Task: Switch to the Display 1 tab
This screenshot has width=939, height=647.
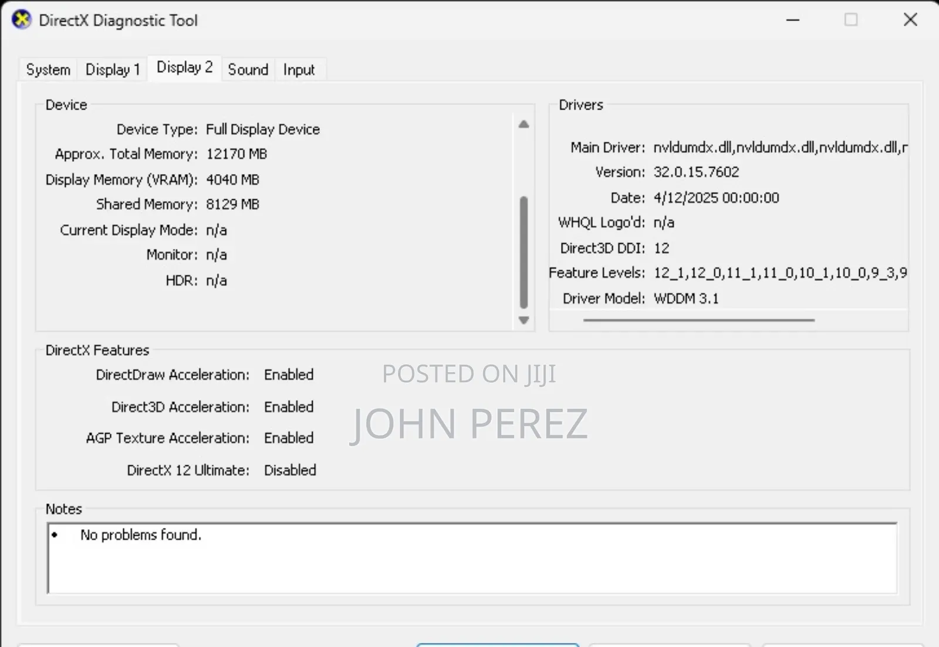Action: tap(113, 70)
